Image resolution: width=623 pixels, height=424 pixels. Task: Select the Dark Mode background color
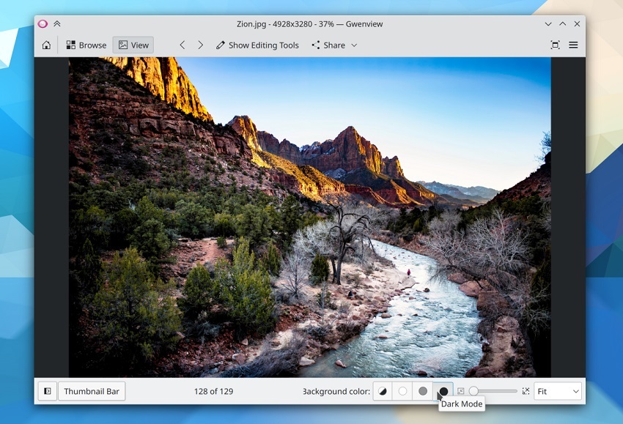(443, 391)
